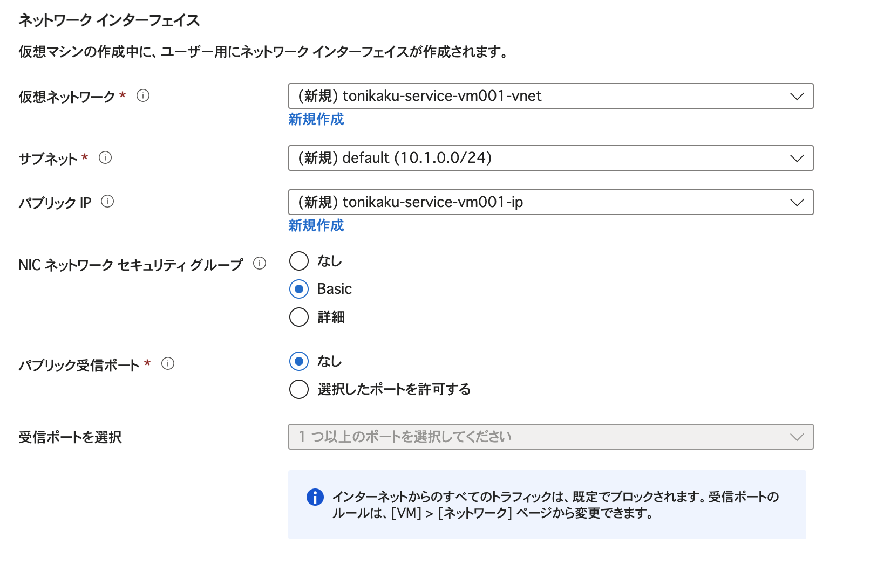The height and width of the screenshot is (565, 884).
Task: Click the info icon beside NIC ネットワーク セキュリティ グループ
Action: 260,263
